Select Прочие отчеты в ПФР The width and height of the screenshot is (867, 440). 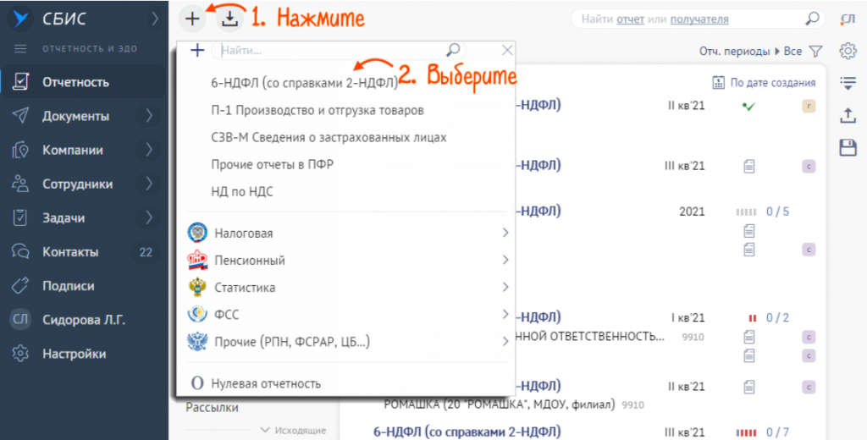(272, 165)
